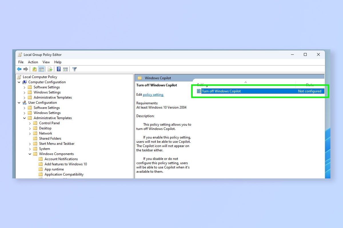Select the App runtime tree item
This screenshot has width=343, height=228.
click(54, 169)
